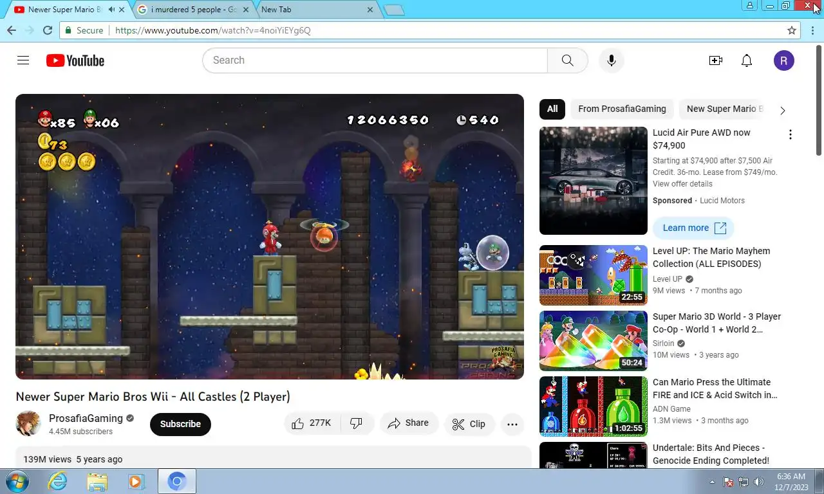
Task: Open the Chrome profile person icon
Action: (x=749, y=6)
